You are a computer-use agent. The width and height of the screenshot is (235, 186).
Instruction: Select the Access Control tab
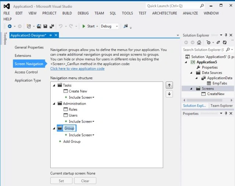pyautogui.click(x=26, y=72)
